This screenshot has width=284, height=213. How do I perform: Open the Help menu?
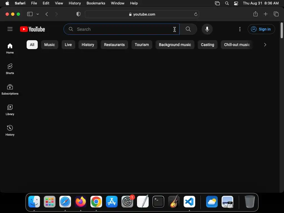[x=134, y=3]
